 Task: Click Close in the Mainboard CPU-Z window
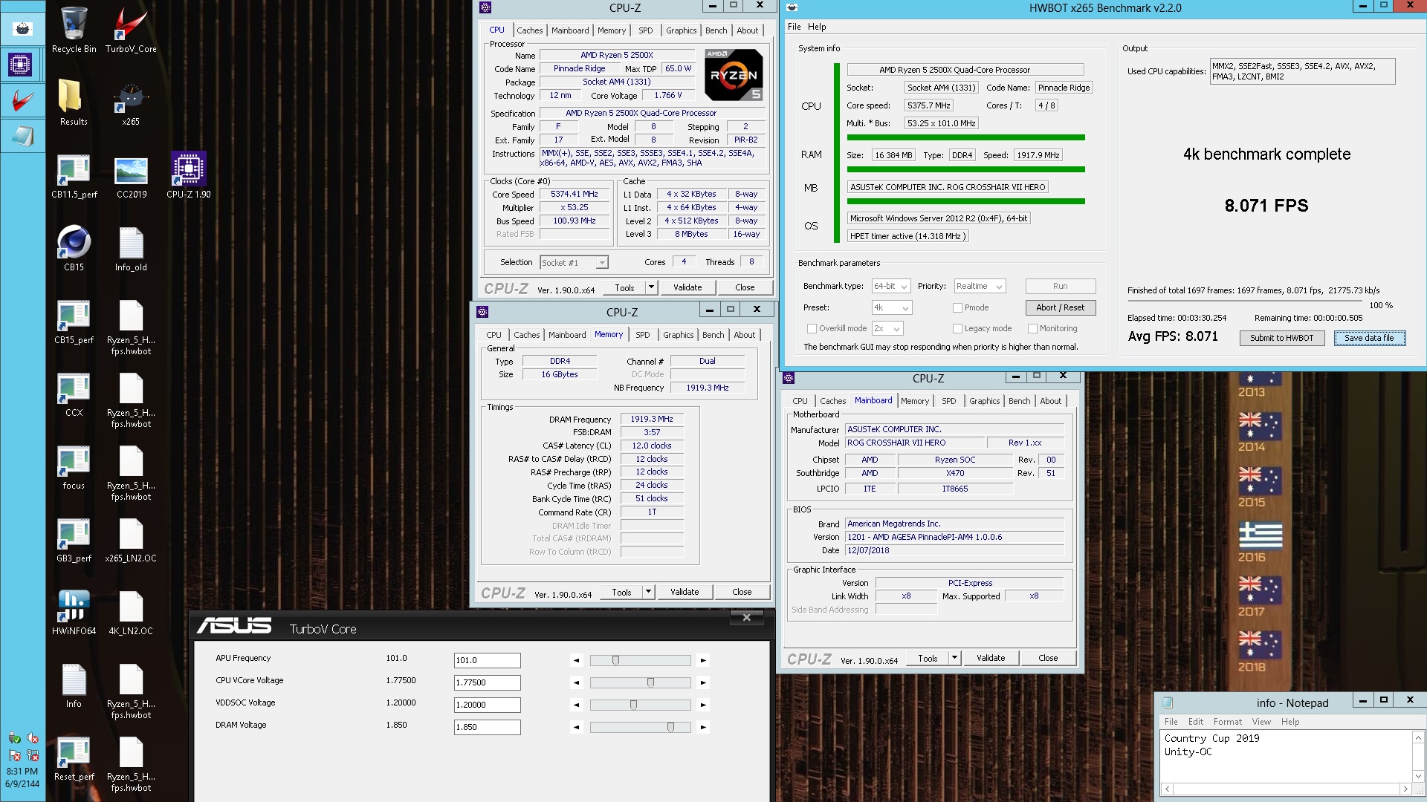click(x=1048, y=658)
